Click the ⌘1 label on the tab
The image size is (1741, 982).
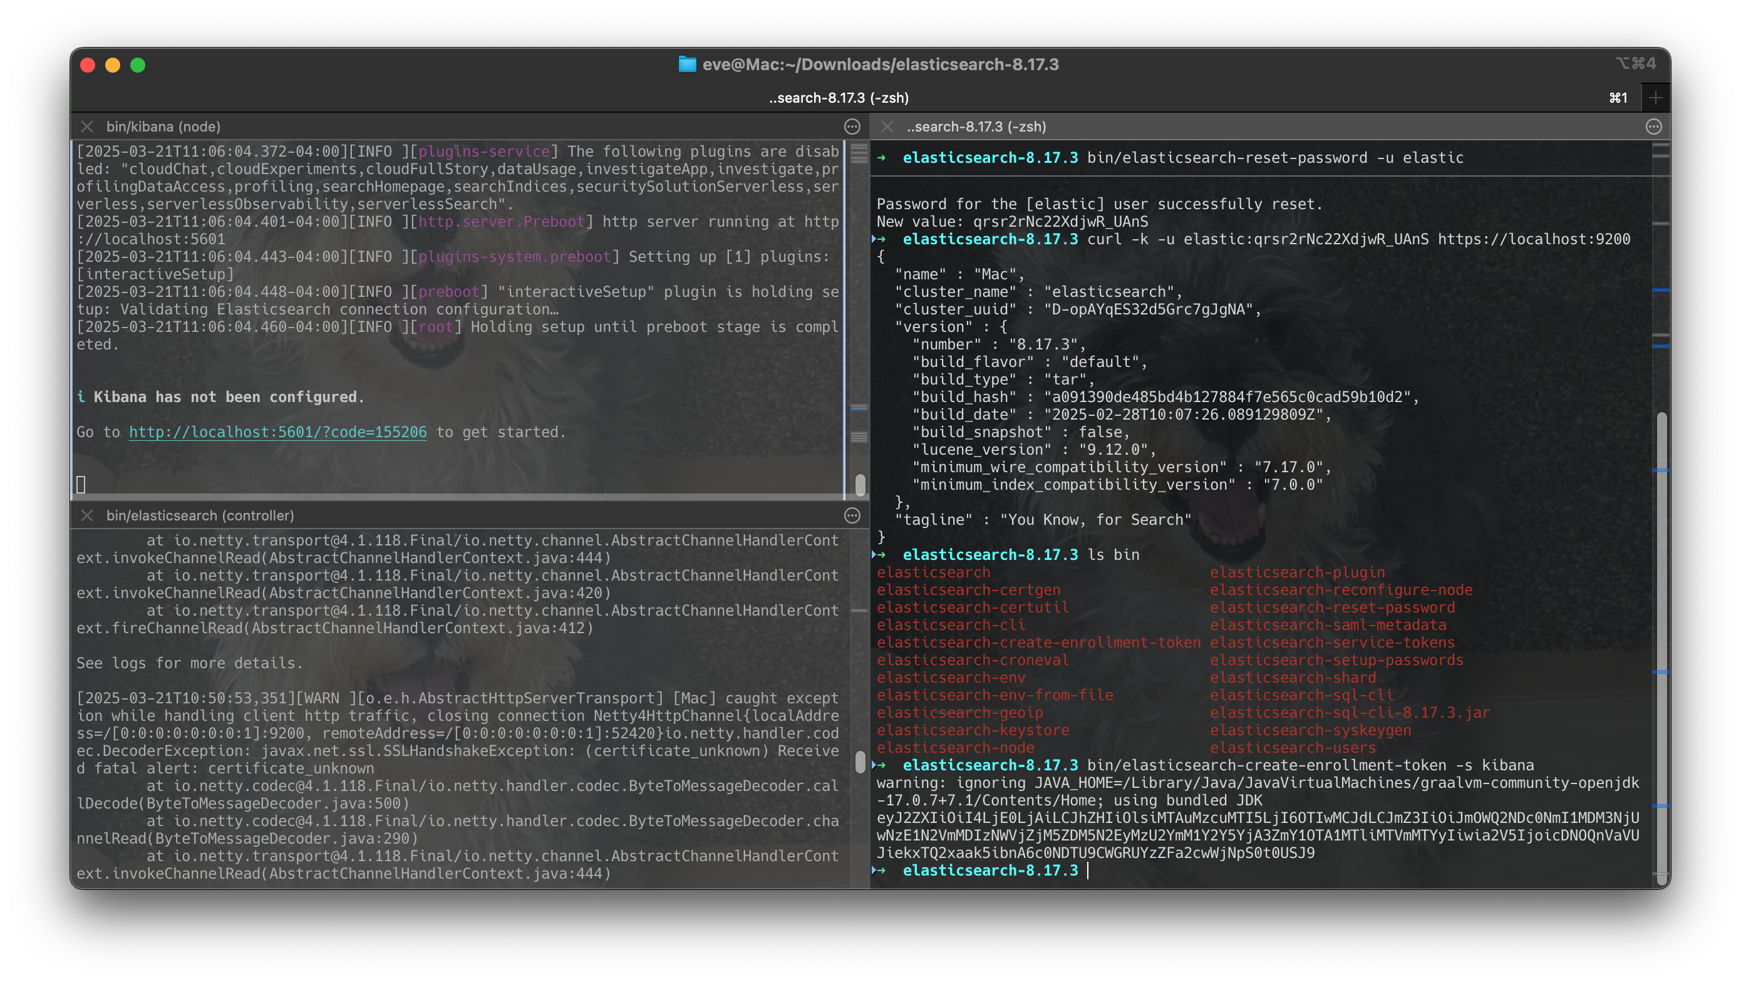coord(1618,96)
